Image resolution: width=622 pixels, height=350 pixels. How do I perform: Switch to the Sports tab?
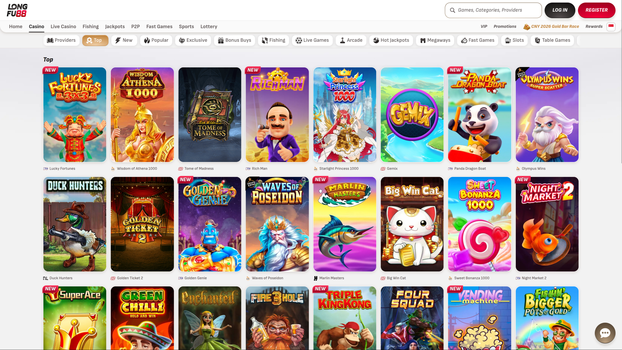point(186,26)
